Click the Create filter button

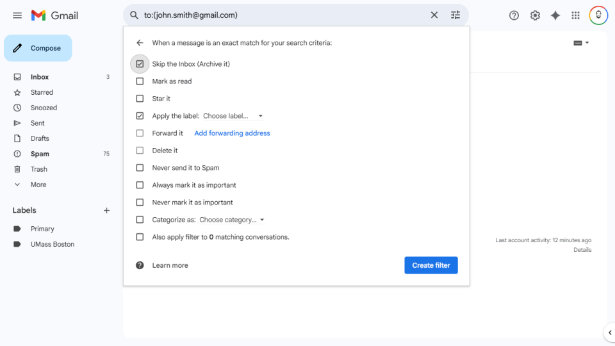point(430,265)
